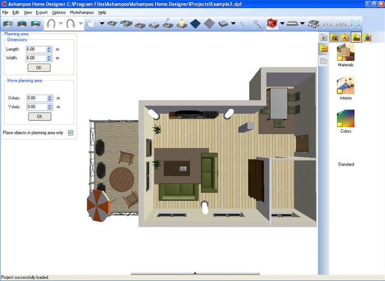The height and width of the screenshot is (281, 385).
Task: Click the Y-Axis input field
Action: pyautogui.click(x=37, y=107)
